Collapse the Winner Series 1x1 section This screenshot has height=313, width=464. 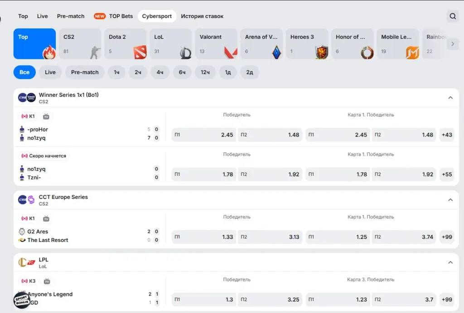coord(450,98)
